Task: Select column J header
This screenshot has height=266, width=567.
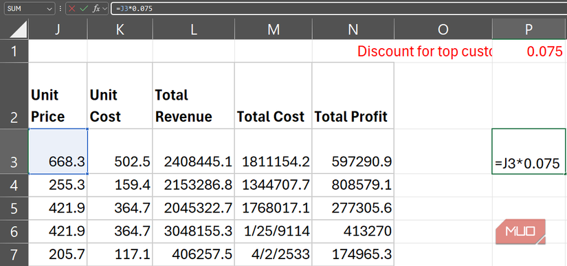Action: [58, 29]
